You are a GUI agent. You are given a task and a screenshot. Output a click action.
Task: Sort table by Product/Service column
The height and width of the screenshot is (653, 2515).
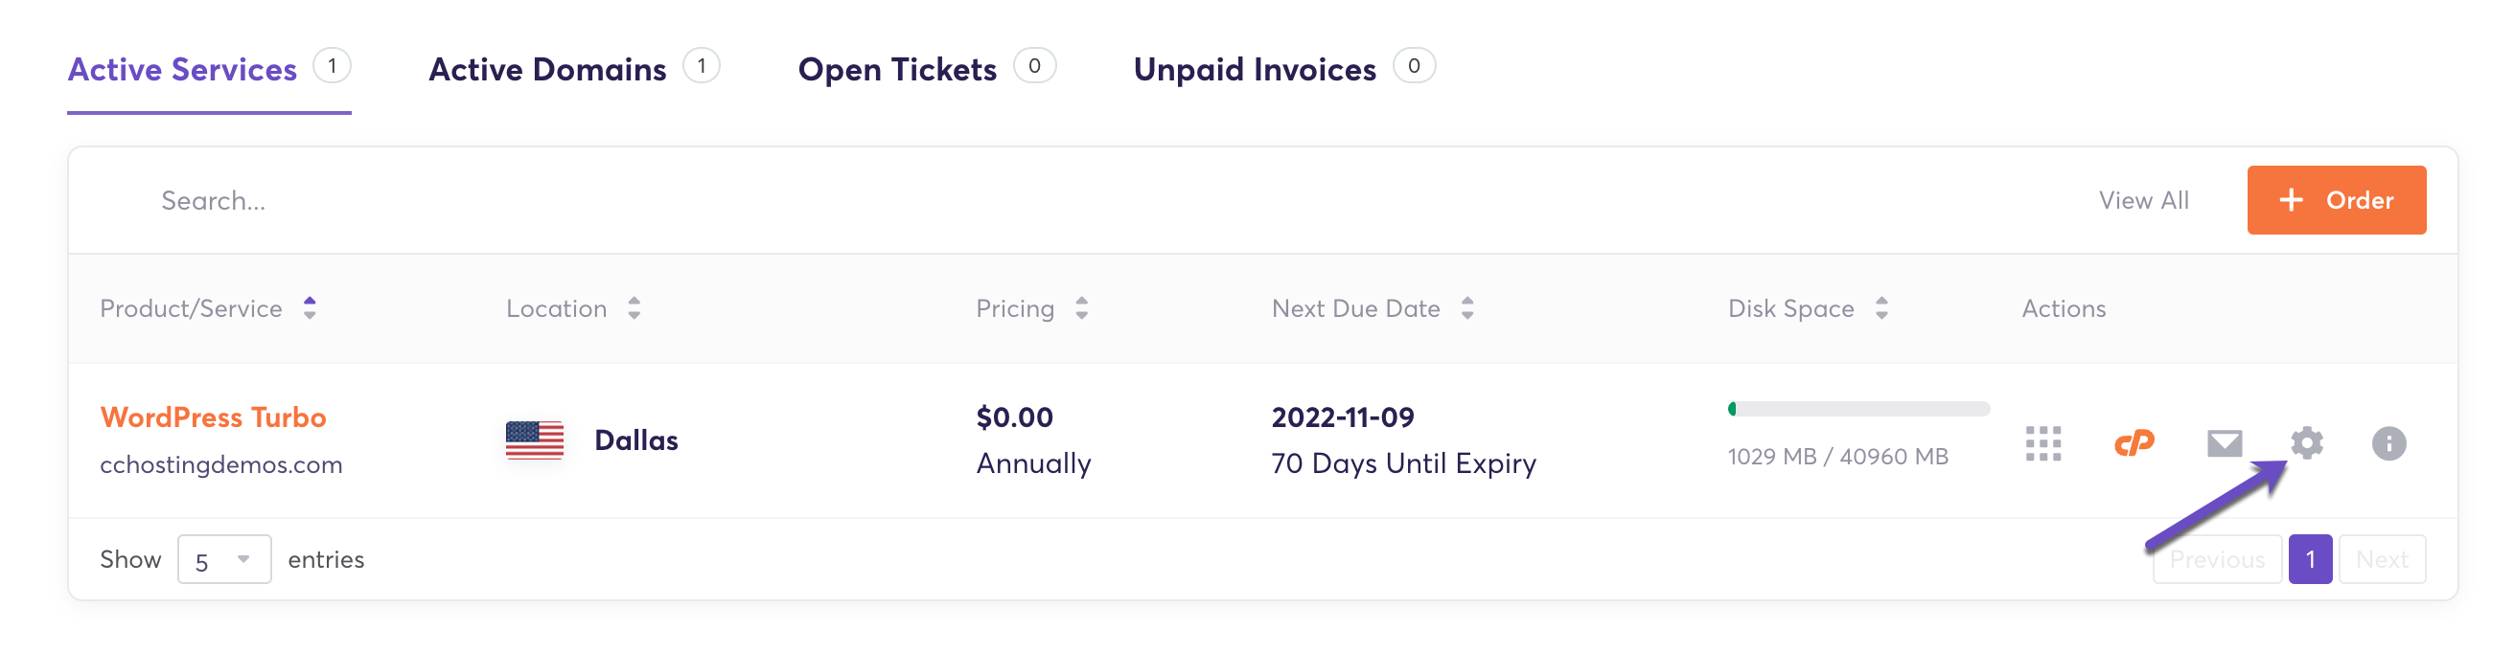(310, 308)
